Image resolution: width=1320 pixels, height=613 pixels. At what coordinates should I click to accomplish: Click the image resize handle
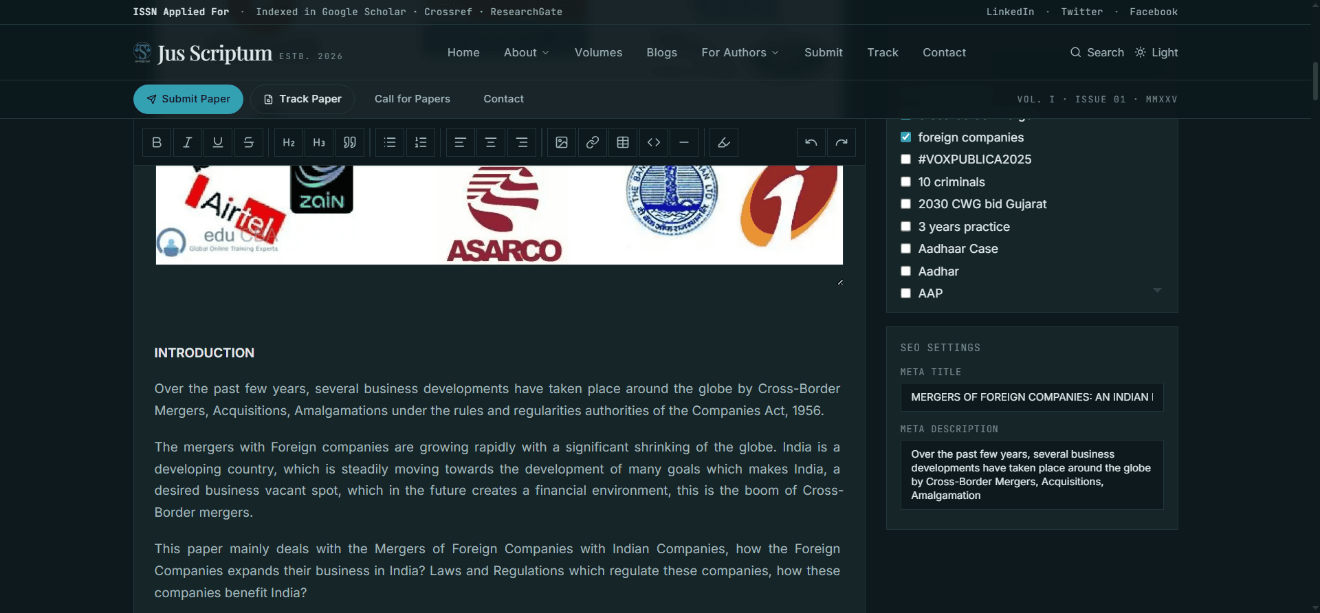click(840, 282)
